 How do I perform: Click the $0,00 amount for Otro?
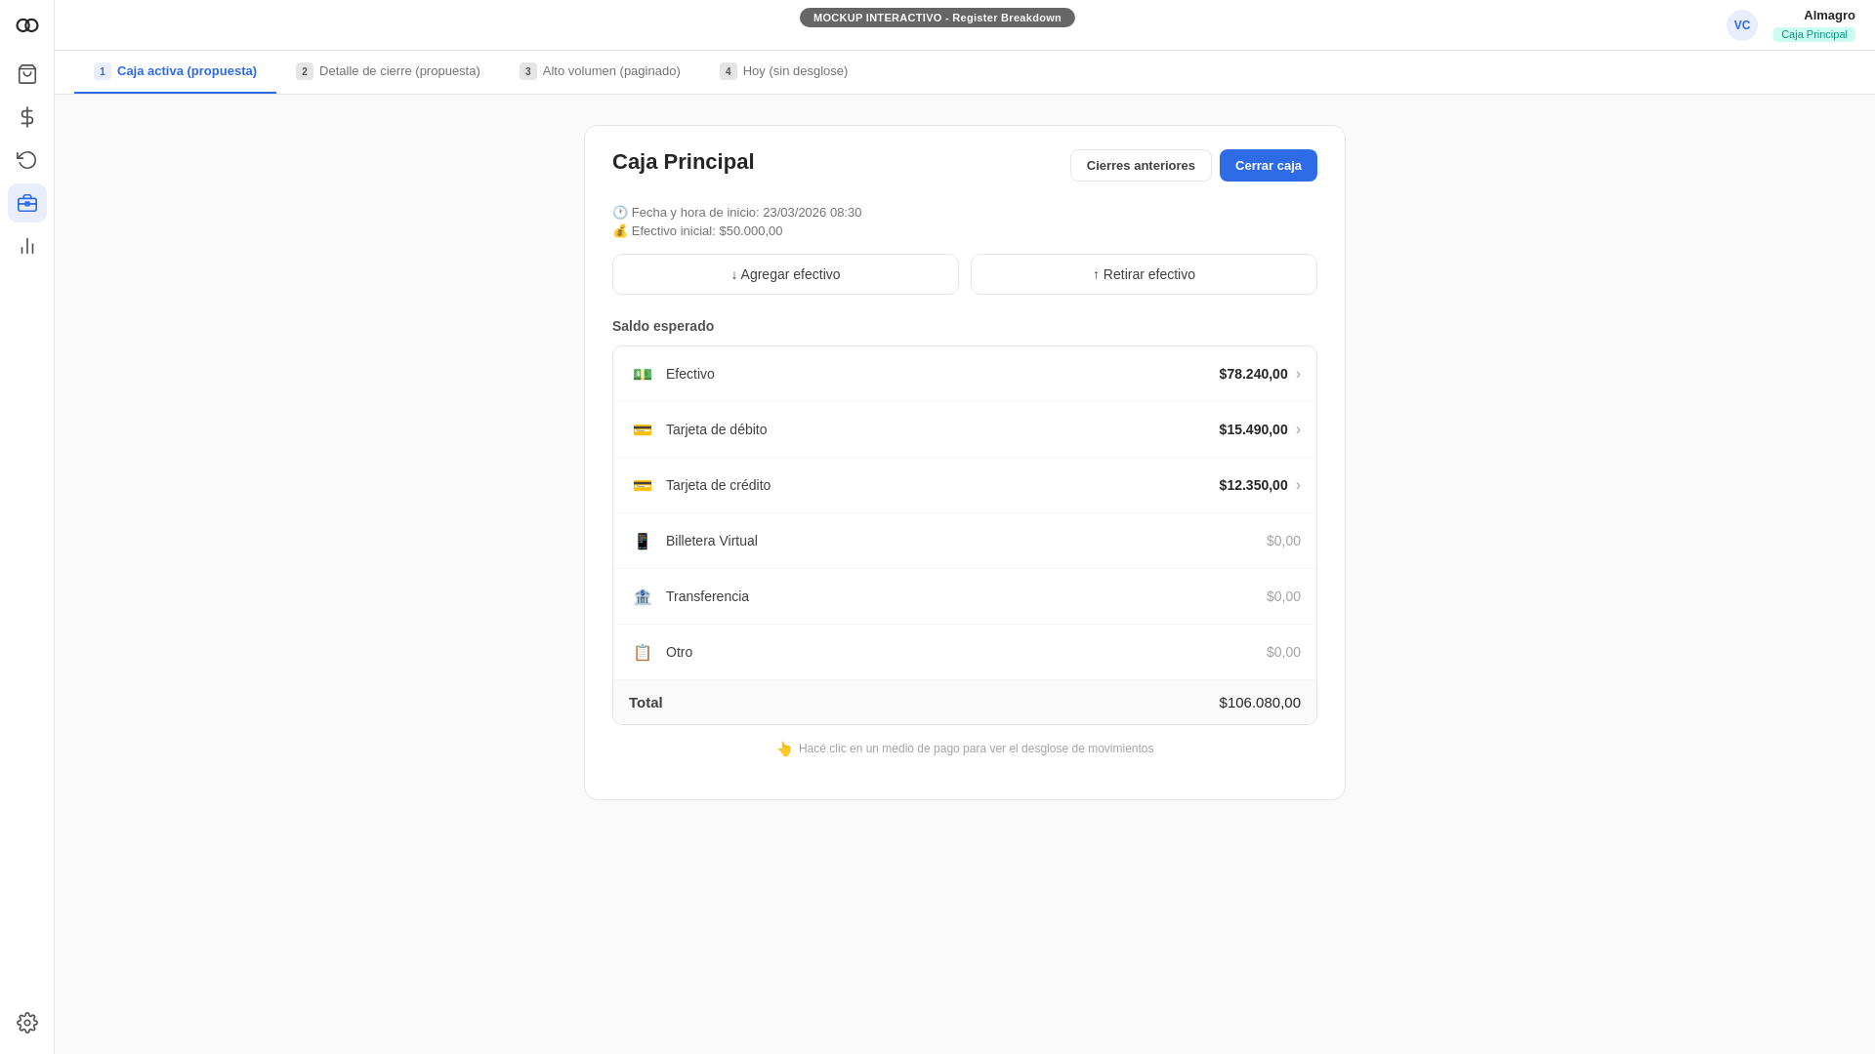click(1283, 652)
